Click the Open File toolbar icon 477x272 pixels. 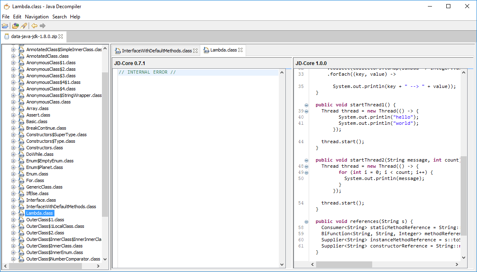(5, 26)
